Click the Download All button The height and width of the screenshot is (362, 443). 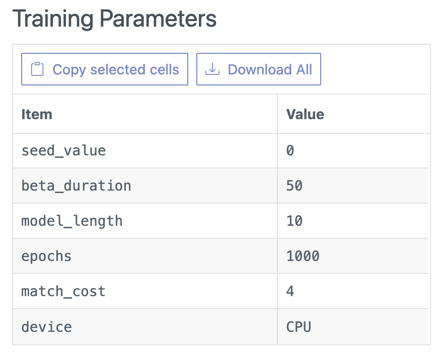pyautogui.click(x=259, y=69)
